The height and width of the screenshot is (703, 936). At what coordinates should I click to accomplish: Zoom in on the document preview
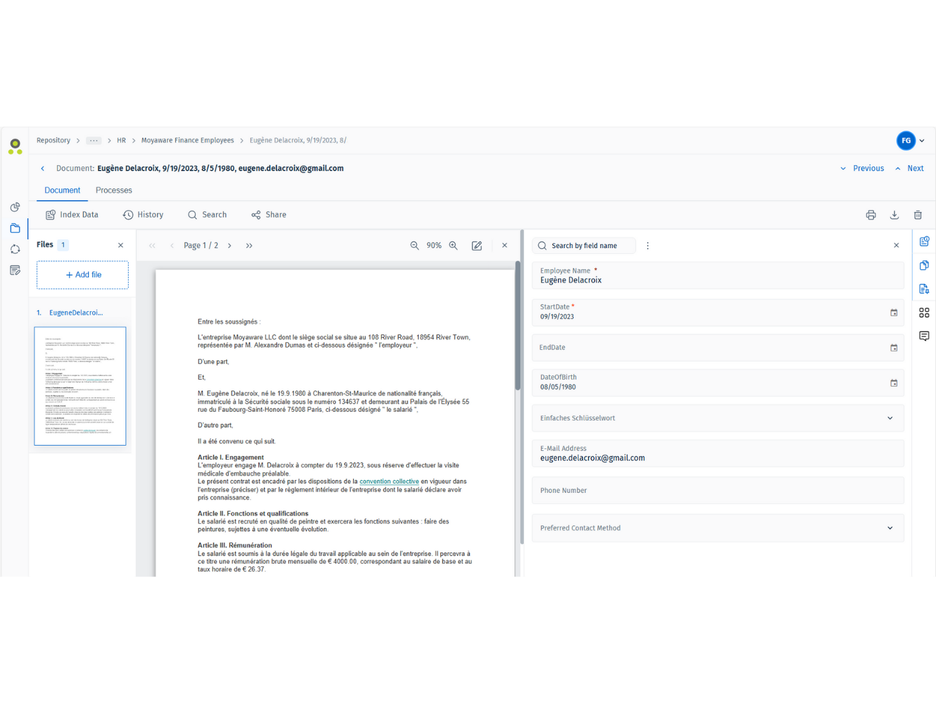453,245
